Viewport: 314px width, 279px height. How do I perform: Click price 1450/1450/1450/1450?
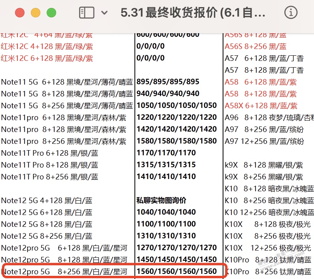[177, 259]
